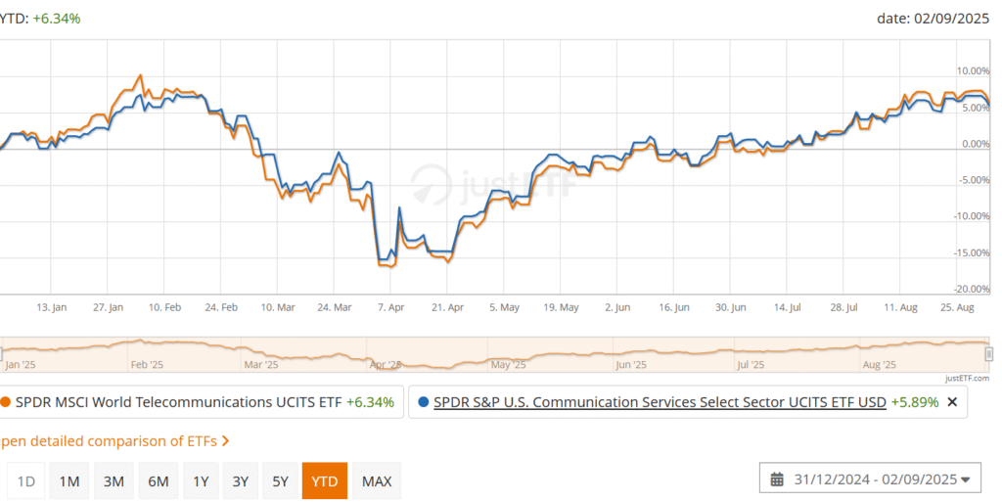Click the blue Communication Services legend dot
The width and height of the screenshot is (1002, 502).
pyautogui.click(x=423, y=402)
